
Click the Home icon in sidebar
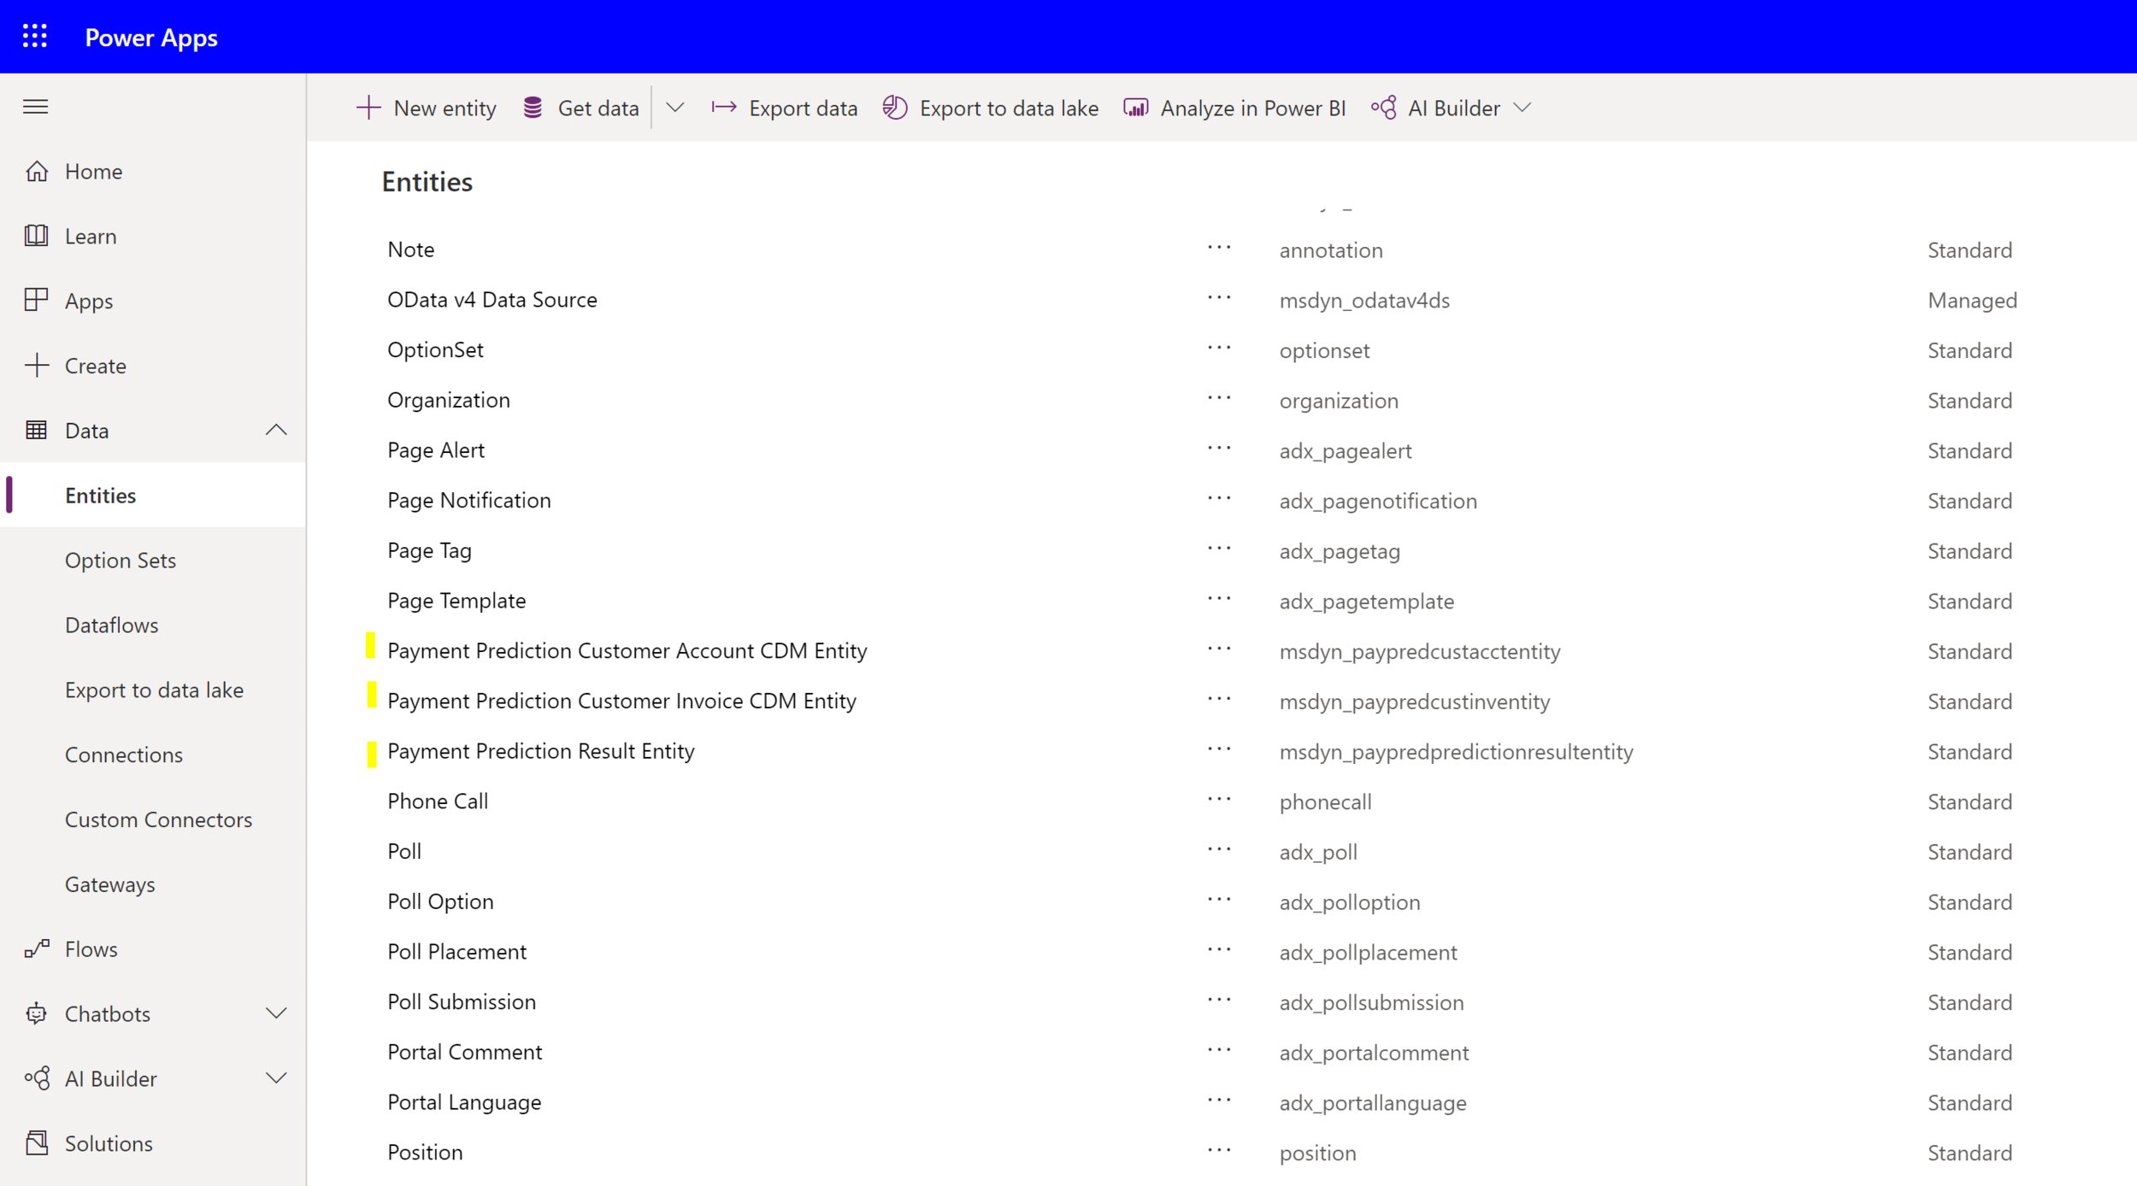pyautogui.click(x=37, y=172)
